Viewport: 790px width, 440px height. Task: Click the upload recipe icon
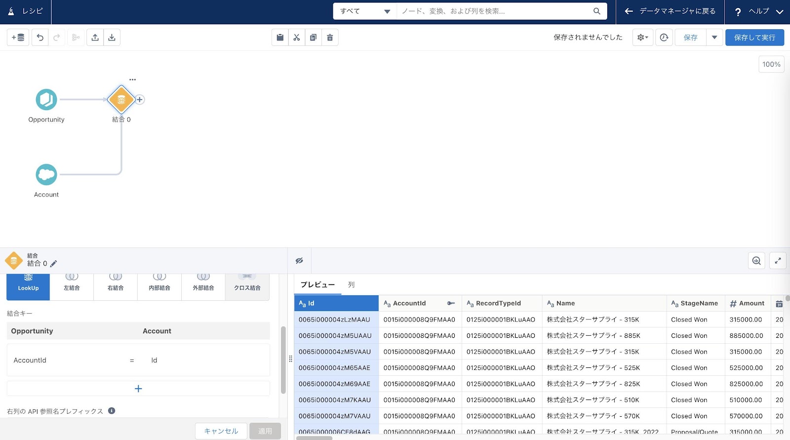[95, 38]
